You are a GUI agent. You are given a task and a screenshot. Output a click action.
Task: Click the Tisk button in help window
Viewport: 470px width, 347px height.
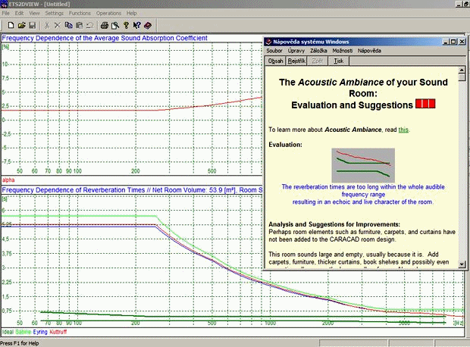pos(339,61)
